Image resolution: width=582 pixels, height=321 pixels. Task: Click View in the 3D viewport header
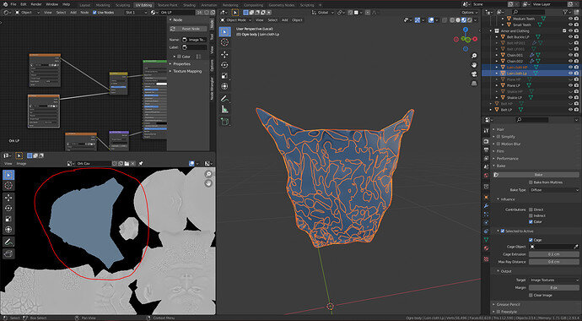point(260,19)
